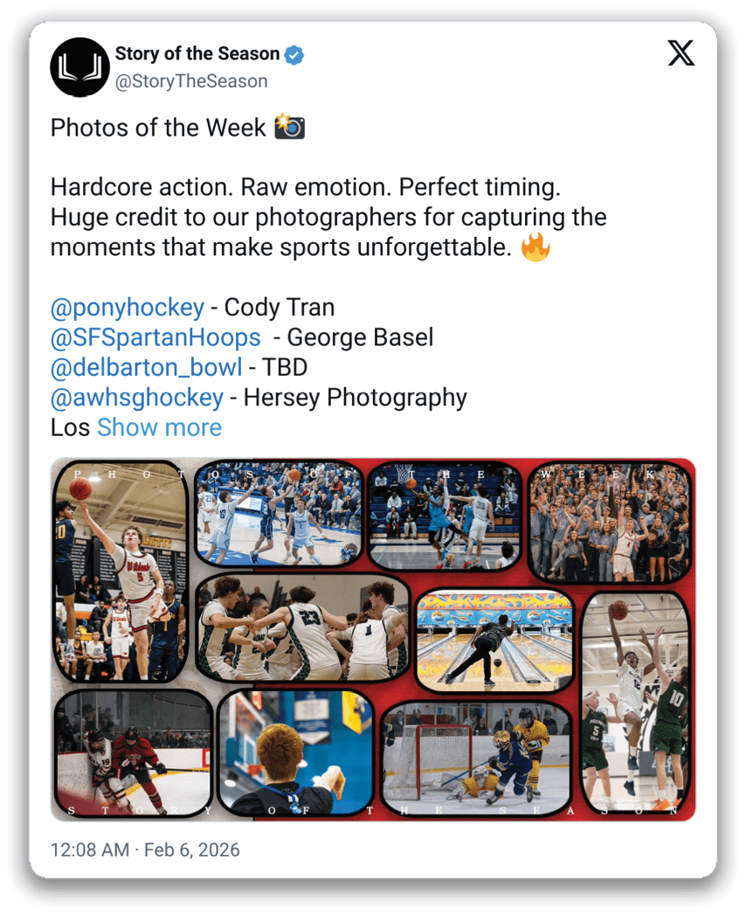Select the team huddle #23 photo
Image resolution: width=746 pixels, height=915 pixels.
point(302,627)
